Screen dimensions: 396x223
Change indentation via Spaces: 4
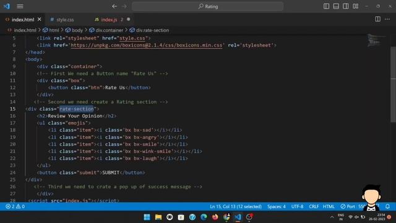[277, 206]
